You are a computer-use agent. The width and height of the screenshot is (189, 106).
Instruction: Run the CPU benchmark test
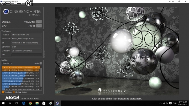pyautogui.click(x=39, y=26)
